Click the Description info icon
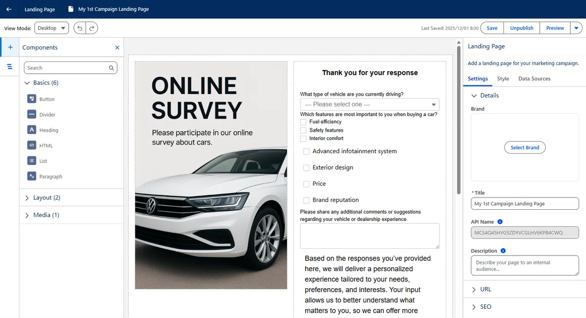This screenshot has height=318, width=586. 503,251
